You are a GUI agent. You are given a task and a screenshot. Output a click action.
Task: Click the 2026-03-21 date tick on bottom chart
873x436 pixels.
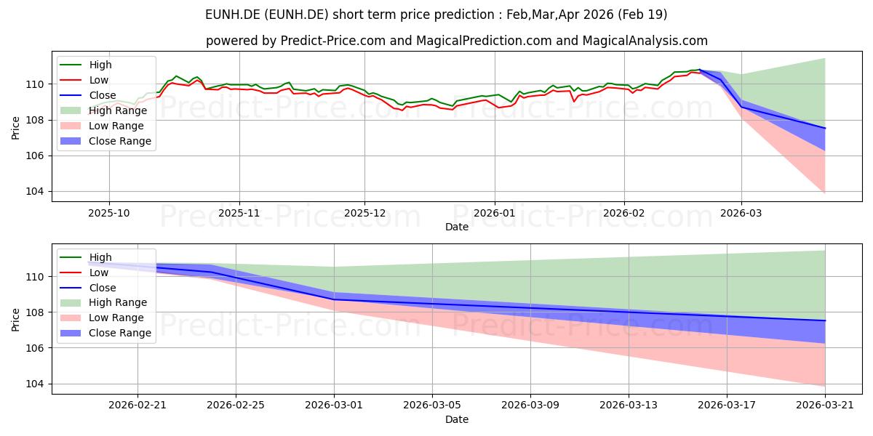pyautogui.click(x=825, y=405)
